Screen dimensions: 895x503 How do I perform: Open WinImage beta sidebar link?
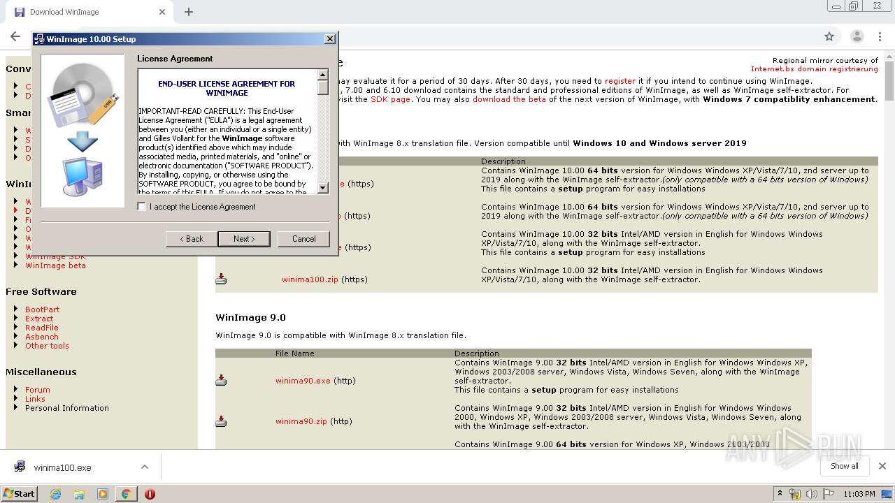tap(55, 265)
